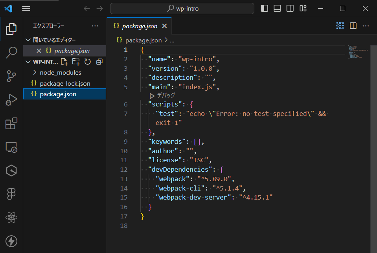Open the Figma extension icon
This screenshot has width=377, height=253.
(x=11, y=194)
